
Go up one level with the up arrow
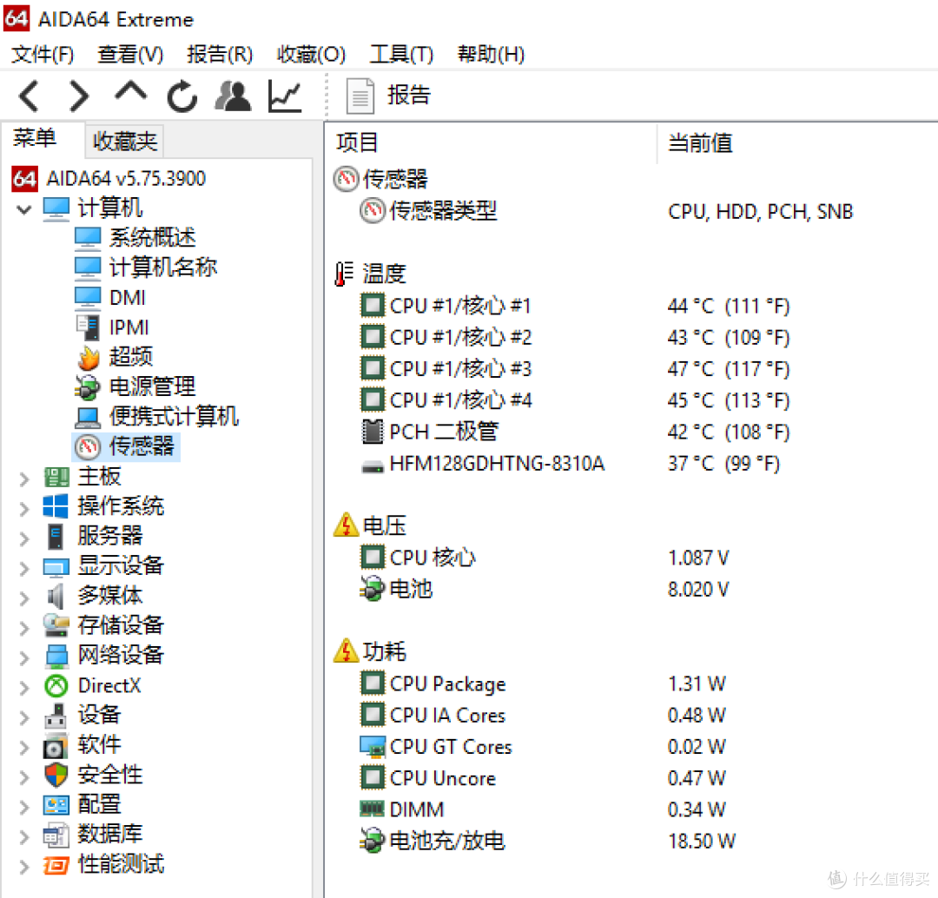tap(130, 93)
